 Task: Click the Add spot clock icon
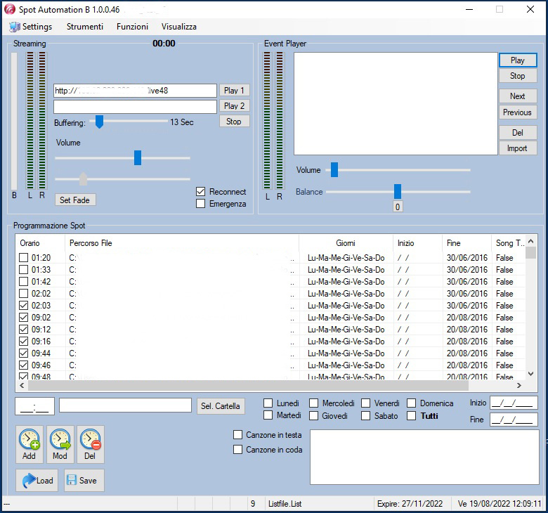coord(30,444)
